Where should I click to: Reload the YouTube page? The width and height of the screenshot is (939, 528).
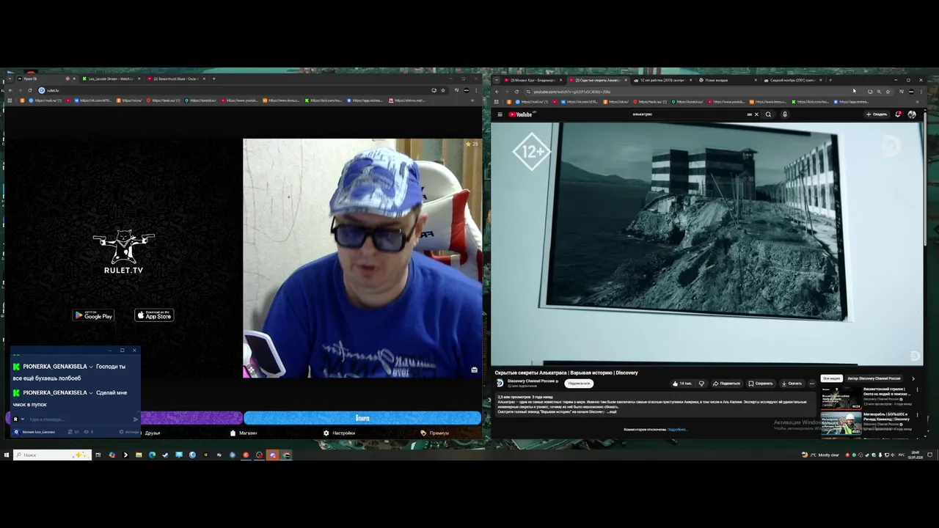point(516,92)
